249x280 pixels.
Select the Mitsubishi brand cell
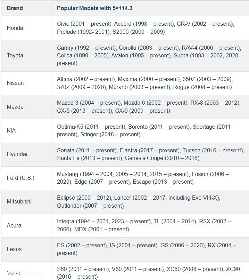click(x=19, y=202)
